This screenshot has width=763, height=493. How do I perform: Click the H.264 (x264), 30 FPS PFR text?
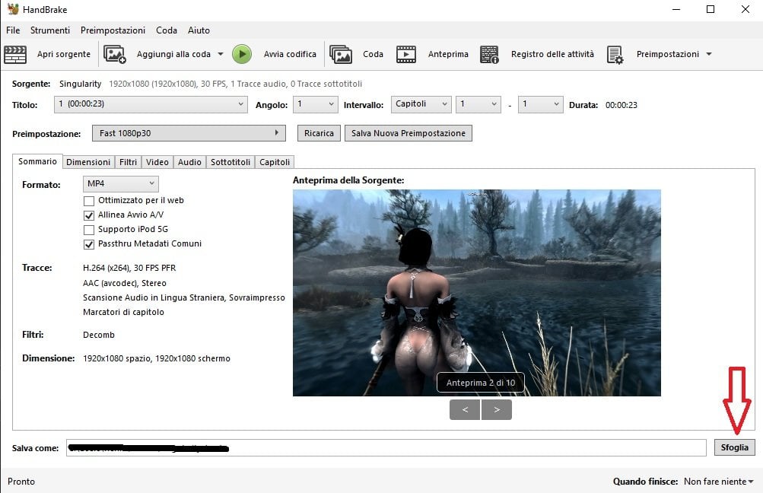tap(129, 268)
